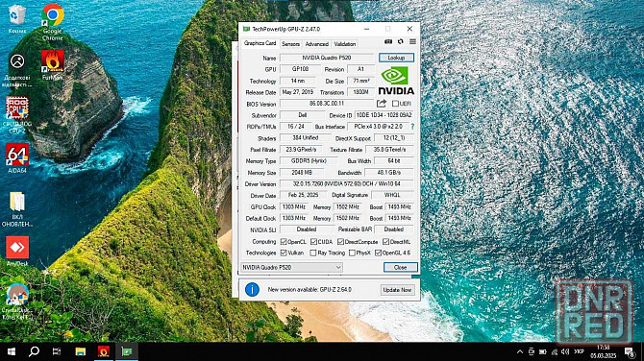The height and width of the screenshot is (361, 644).
Task: Select the AnyDesk desktop shortcut
Action: 17,251
